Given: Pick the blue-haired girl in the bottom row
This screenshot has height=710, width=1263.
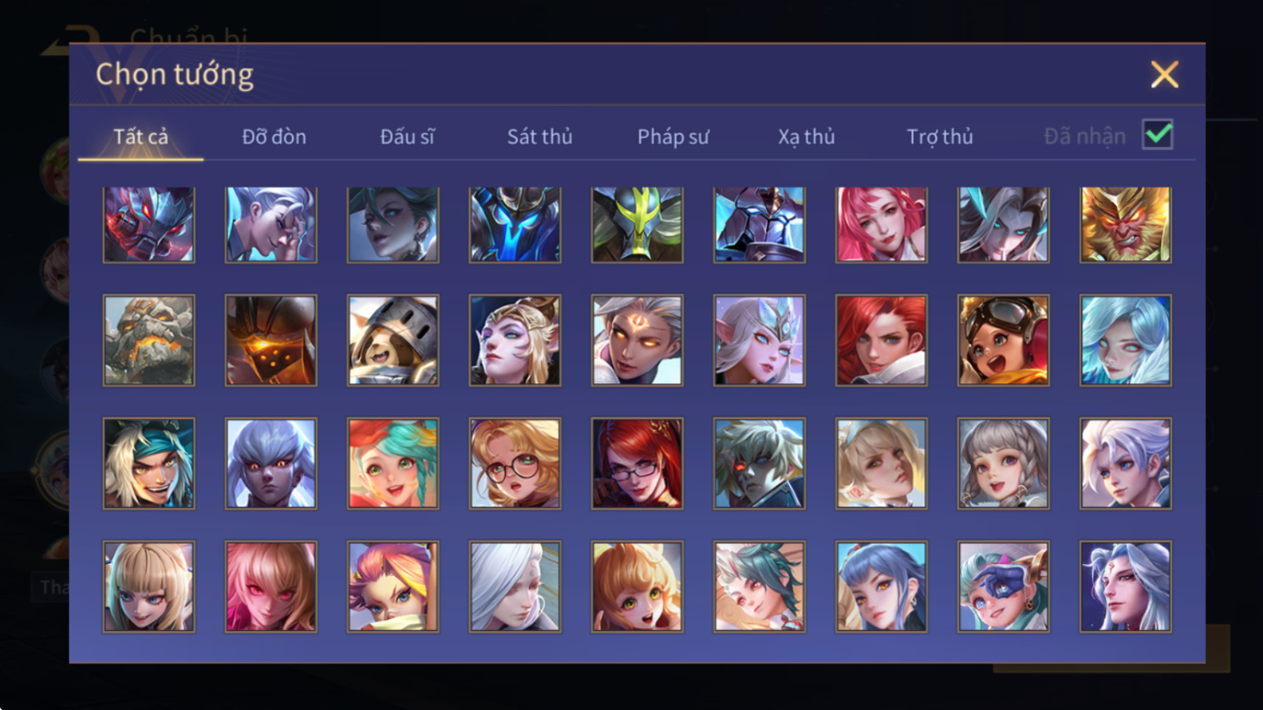Looking at the screenshot, I should (x=881, y=587).
